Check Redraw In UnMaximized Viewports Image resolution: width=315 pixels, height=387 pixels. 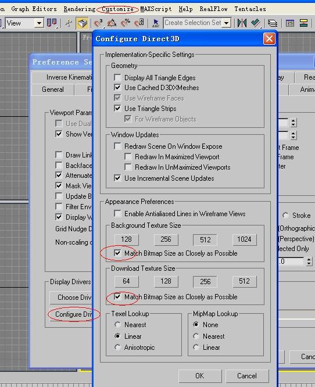(128, 167)
